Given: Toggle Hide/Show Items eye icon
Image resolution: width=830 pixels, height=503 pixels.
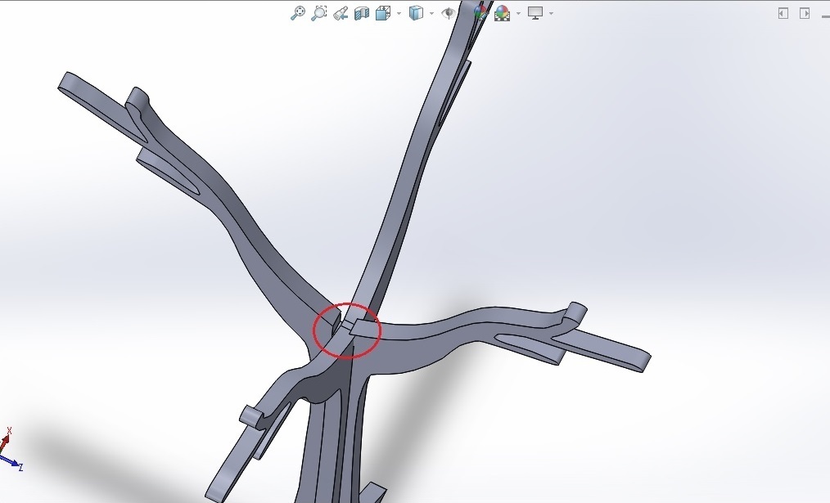Looking at the screenshot, I should point(449,13).
